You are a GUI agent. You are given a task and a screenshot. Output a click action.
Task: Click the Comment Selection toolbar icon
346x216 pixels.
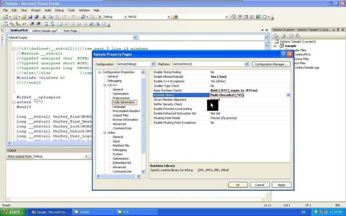click(46, 23)
